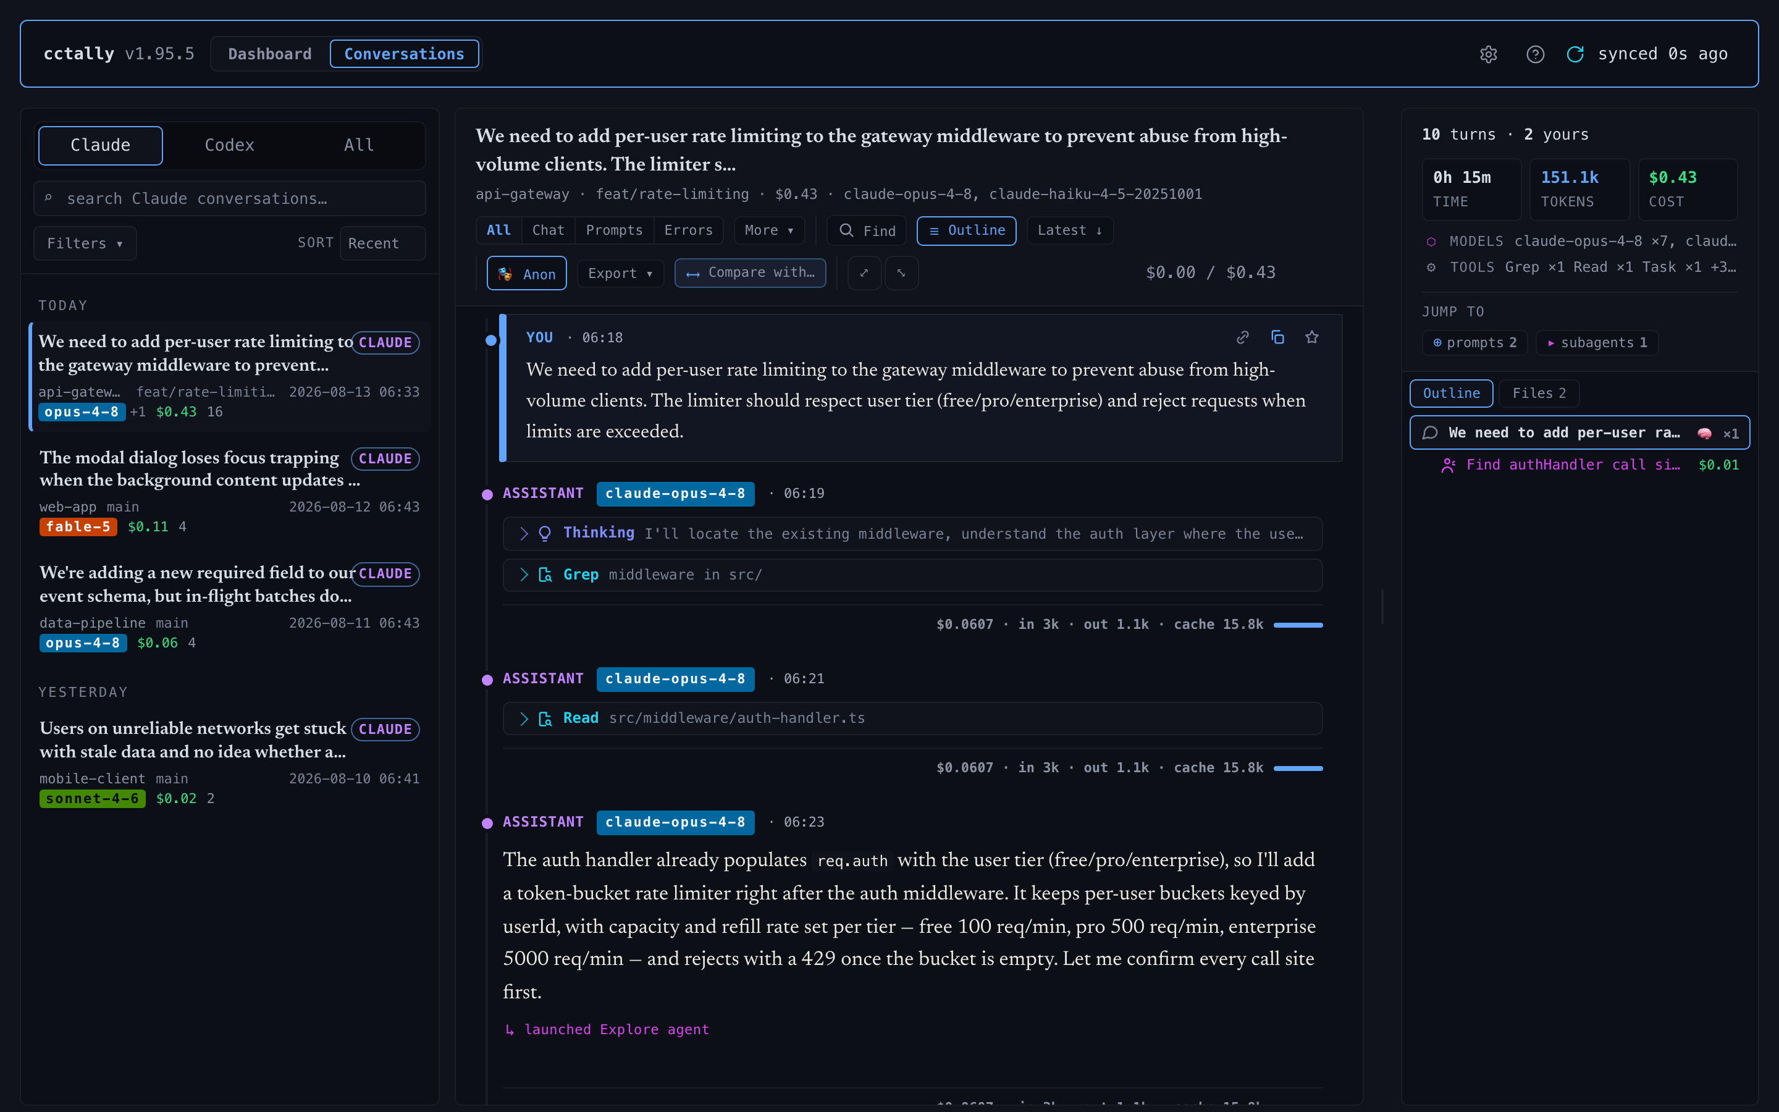This screenshot has width=1779, height=1112.
Task: Expand the Grep middleware block chevron
Action: pyautogui.click(x=523, y=575)
